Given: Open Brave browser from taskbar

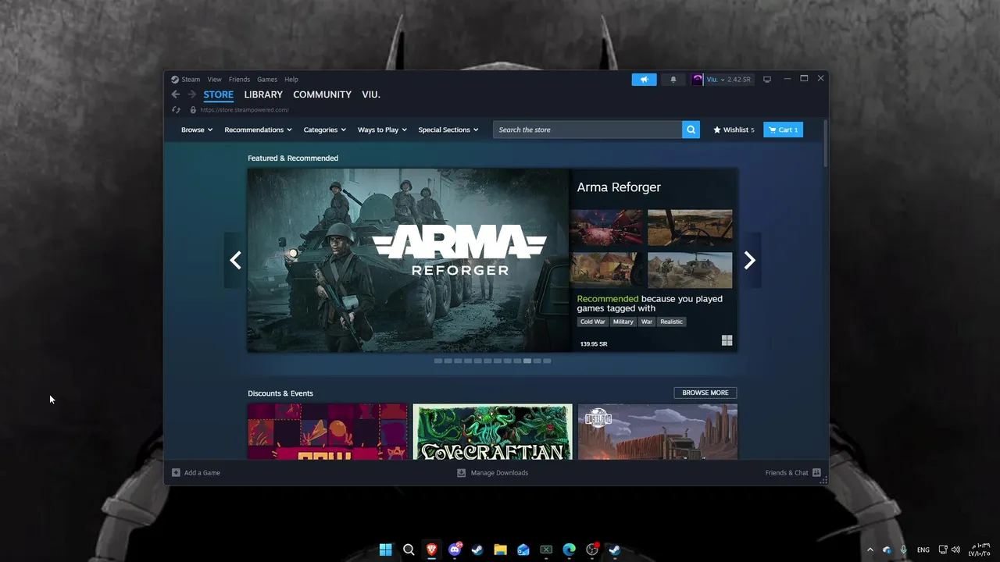Looking at the screenshot, I should [x=431, y=550].
